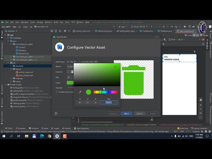This screenshot has height=159, width=212.
Task: Switch editor to Code view mode
Action: point(188,35)
